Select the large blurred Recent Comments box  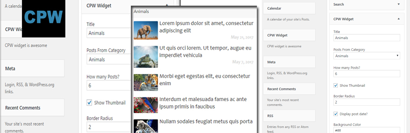(x=32, y=107)
